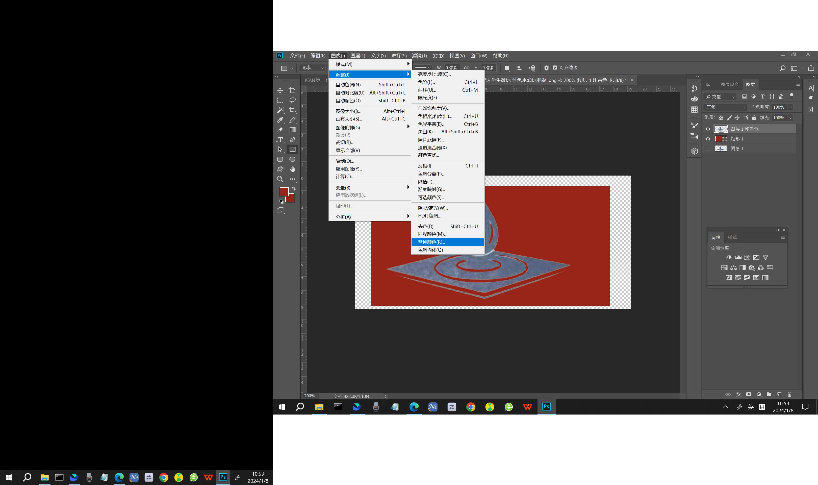Toggle the 对齐边缘 checkbox in options bar

(555, 68)
